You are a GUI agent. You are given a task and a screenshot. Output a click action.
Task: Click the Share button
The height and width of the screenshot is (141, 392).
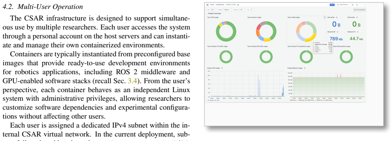click(332, 5)
